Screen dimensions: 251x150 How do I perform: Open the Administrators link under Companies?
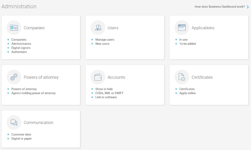click(x=21, y=43)
